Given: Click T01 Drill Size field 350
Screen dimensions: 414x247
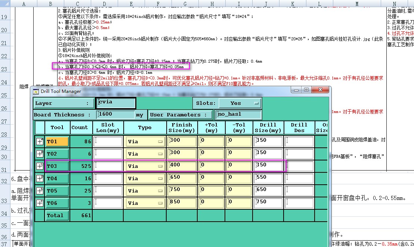Looking at the screenshot, I should [x=268, y=141].
